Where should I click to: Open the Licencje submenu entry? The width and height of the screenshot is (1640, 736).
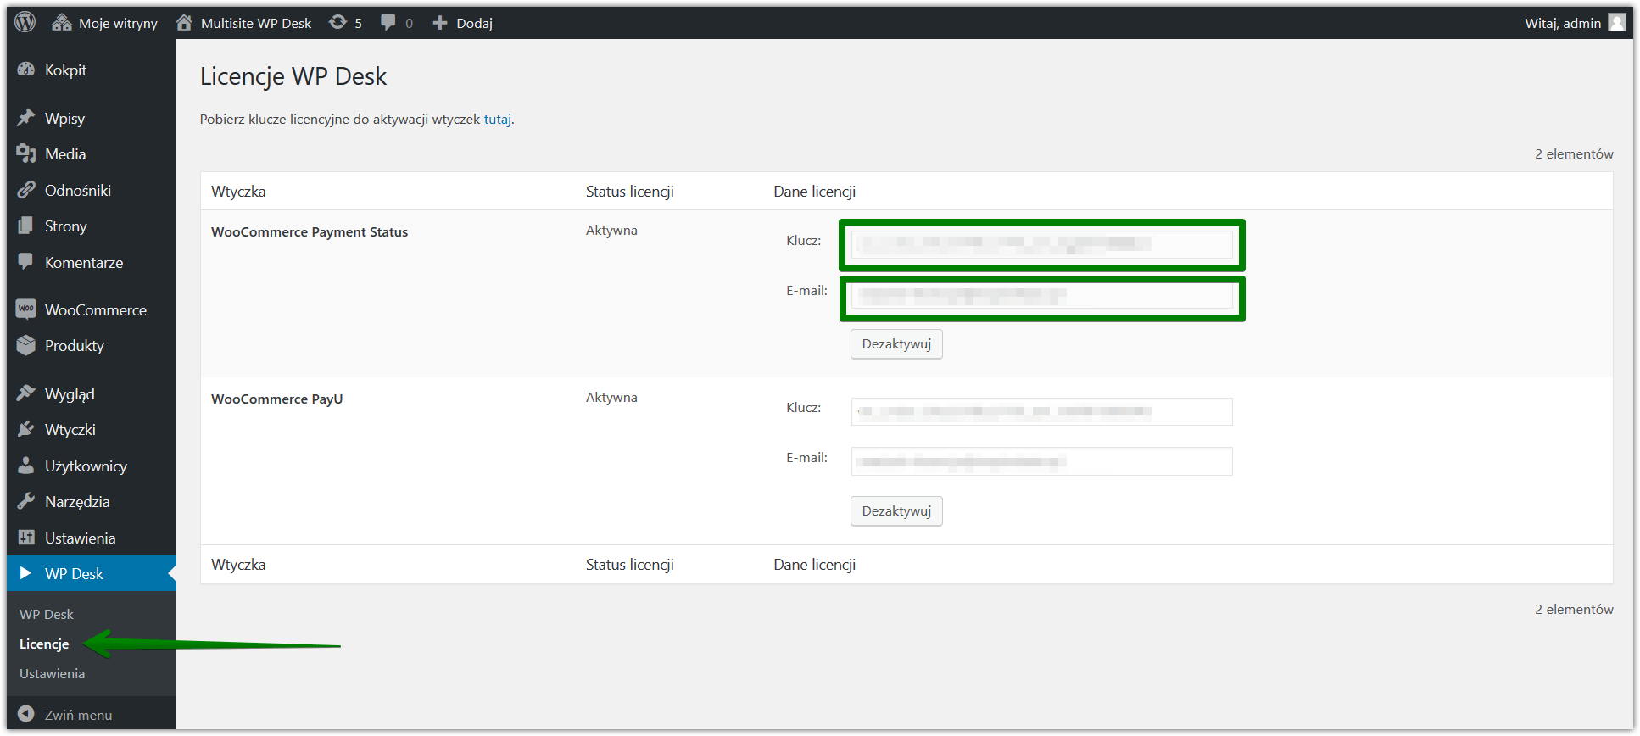44,644
